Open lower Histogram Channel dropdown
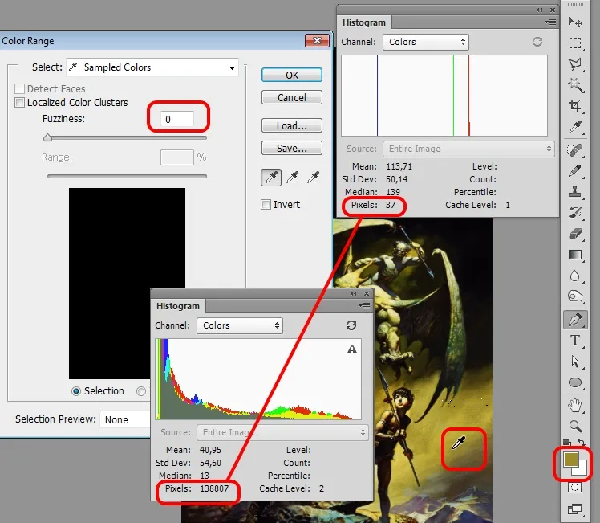Viewport: 600px width, 523px height. point(240,325)
